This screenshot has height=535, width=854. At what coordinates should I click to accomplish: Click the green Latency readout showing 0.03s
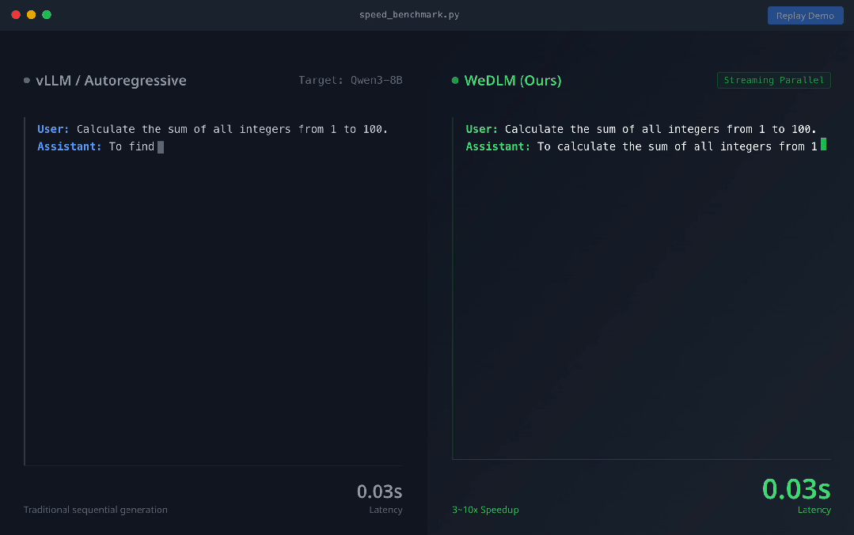(x=796, y=489)
